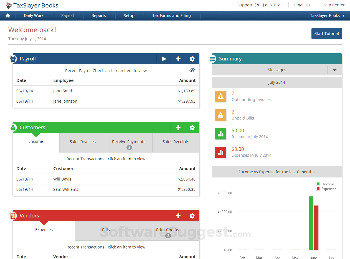Click the Payroll panel people icon
Image resolution: width=350 pixels, height=259 pixels.
[13, 59]
